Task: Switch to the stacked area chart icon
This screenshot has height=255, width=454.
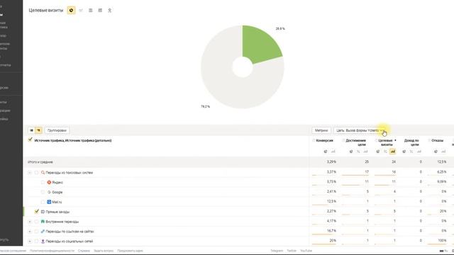Action: [x=90, y=11]
